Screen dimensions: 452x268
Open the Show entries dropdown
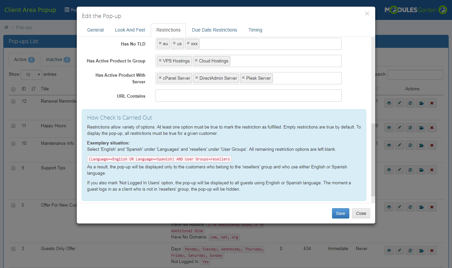[x=31, y=74]
